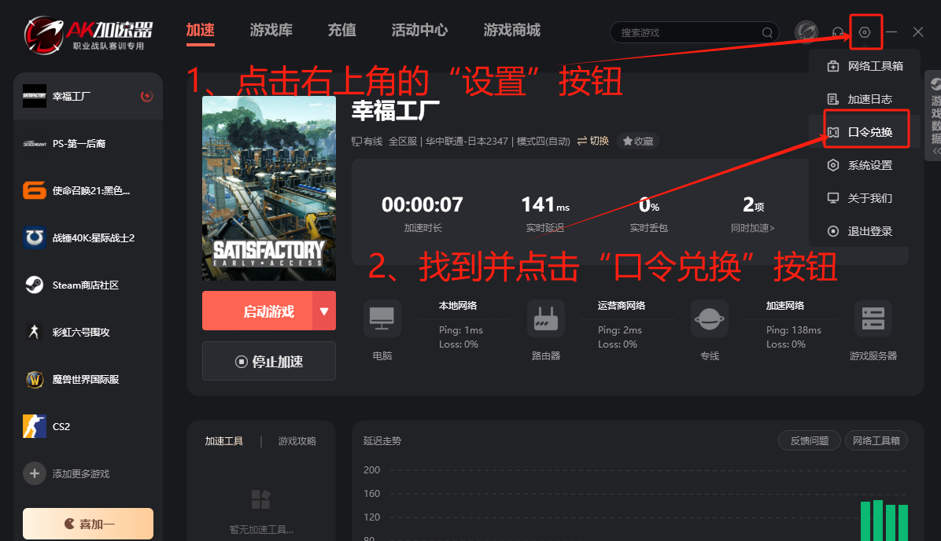Click the 魔兽世界国际服 WoW icon
The image size is (941, 541).
(34, 379)
